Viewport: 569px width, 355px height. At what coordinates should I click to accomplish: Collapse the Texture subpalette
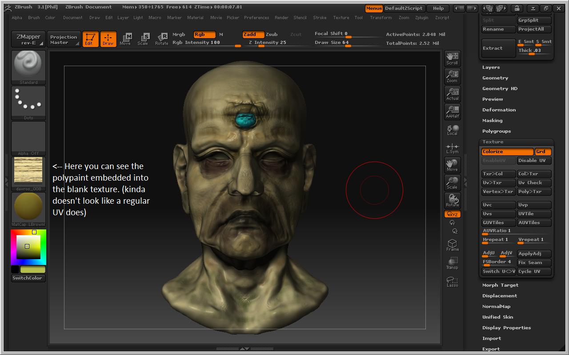coord(493,142)
